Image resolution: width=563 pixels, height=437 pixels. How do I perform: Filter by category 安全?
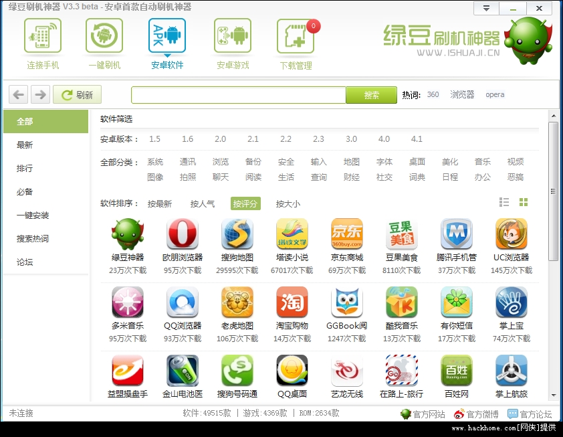click(x=286, y=162)
